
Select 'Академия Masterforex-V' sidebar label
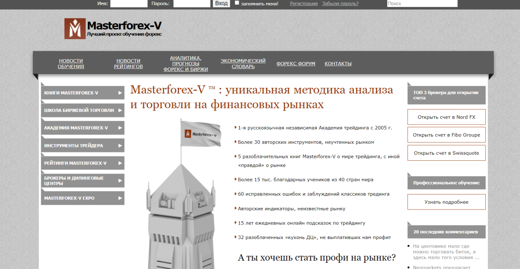(76, 128)
